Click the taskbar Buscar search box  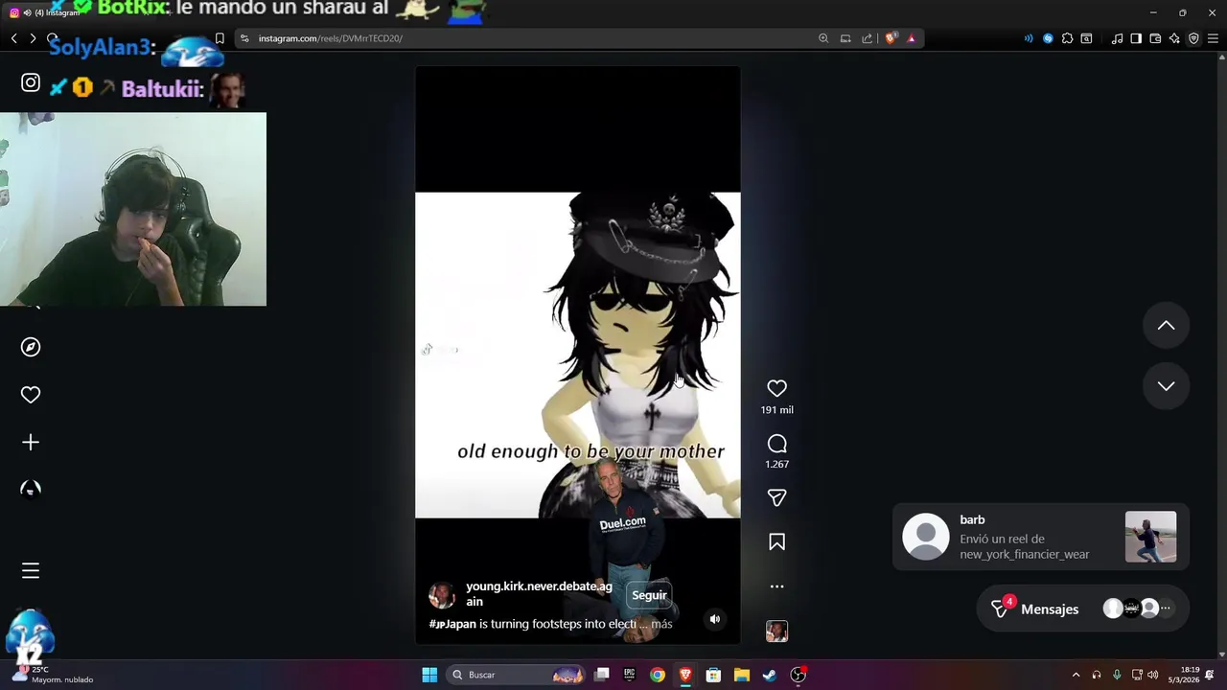click(x=517, y=675)
